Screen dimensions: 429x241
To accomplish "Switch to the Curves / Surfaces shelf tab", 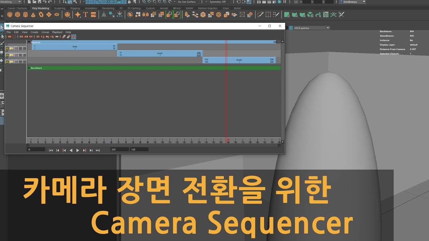I will pos(17,8).
